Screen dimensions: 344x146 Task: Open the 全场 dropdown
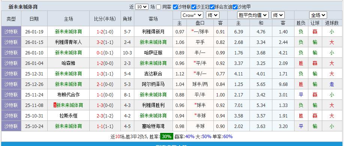(318, 15)
